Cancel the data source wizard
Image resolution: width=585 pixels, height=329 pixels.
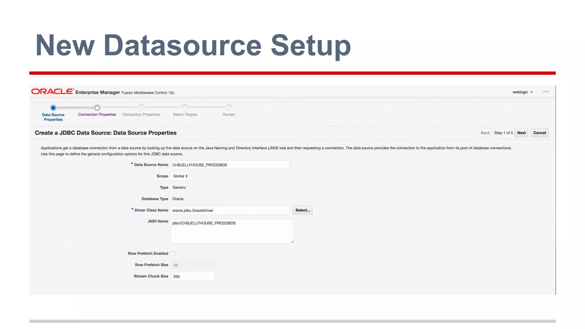[x=540, y=133]
